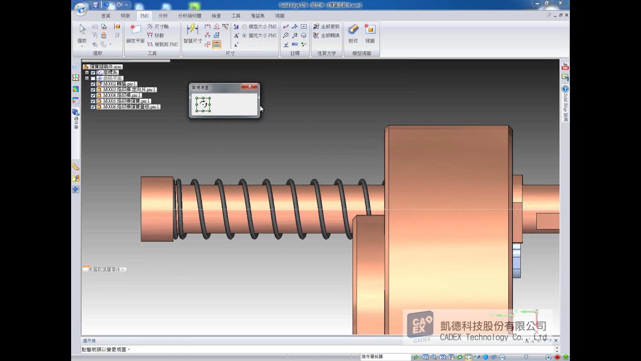Uncheck the M0006 烙印棒彈簧蓋板 checkbox

pyautogui.click(x=93, y=107)
